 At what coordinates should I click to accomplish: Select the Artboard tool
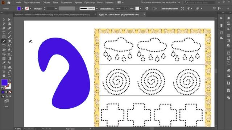4,71
